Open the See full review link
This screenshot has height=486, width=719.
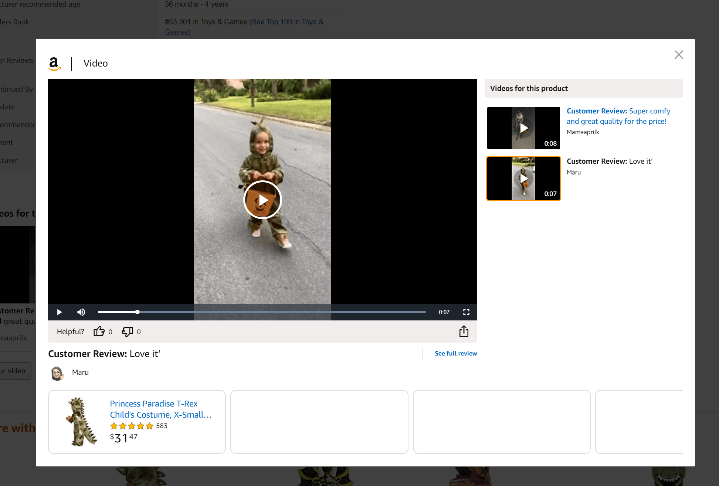(456, 353)
